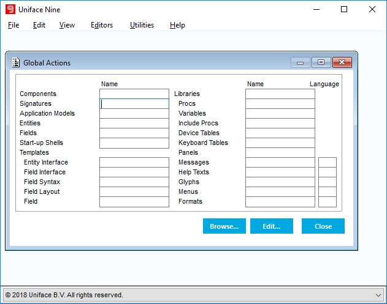
Task: Focus the Entities name field
Action: coord(134,124)
